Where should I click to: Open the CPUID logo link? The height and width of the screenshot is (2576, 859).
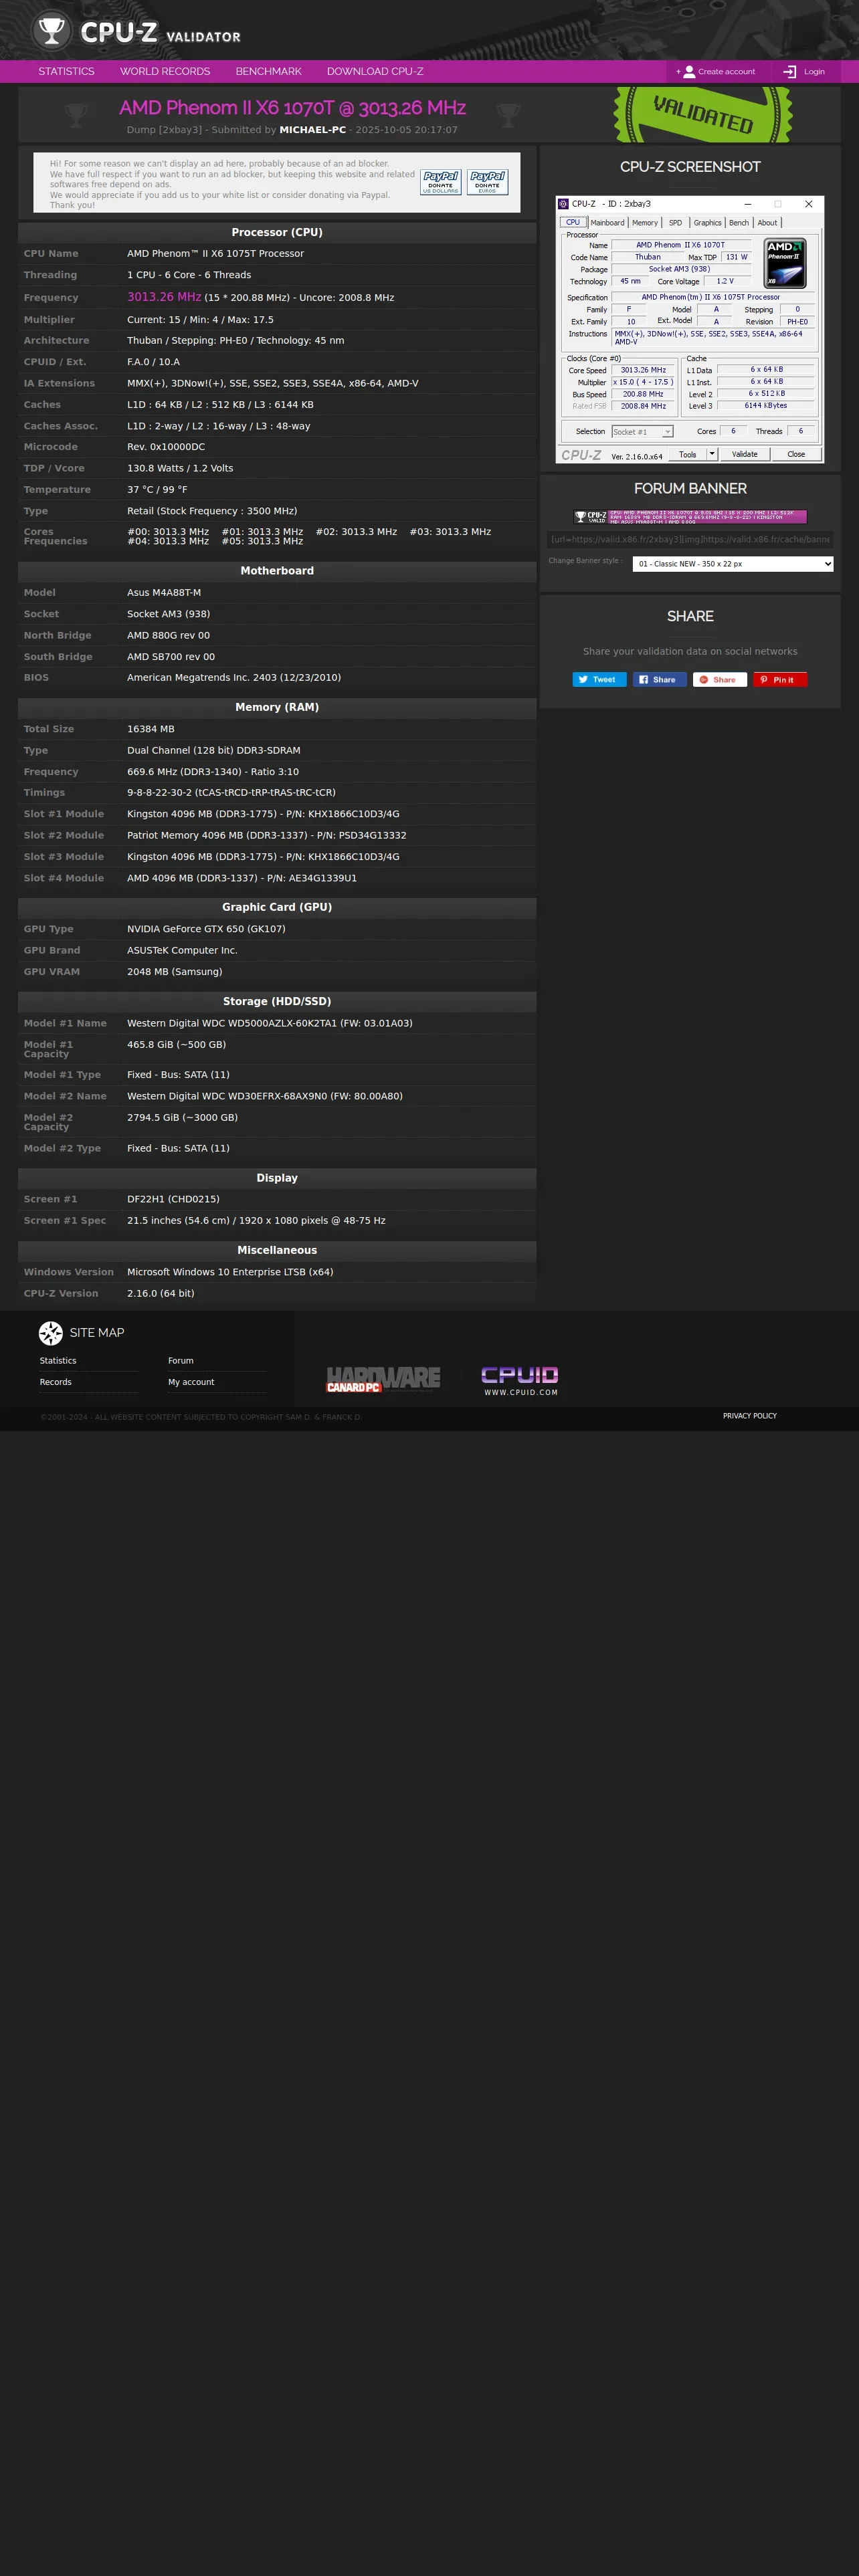tap(520, 1380)
